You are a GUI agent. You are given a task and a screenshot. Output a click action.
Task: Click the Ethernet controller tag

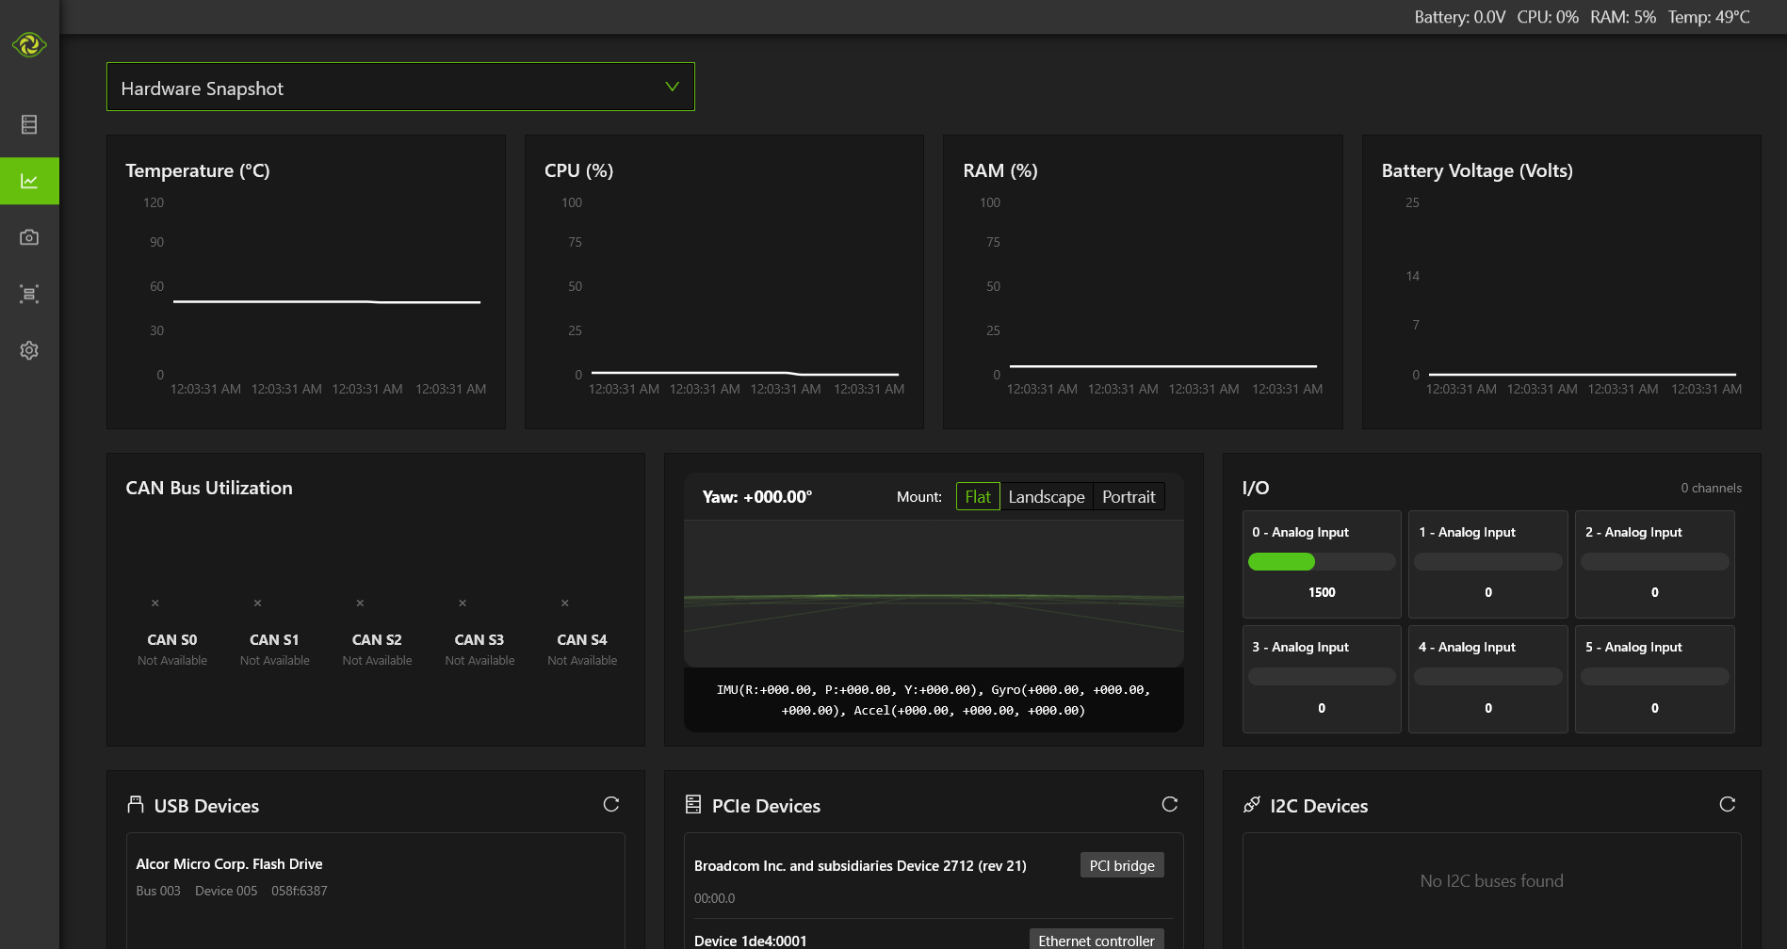pyautogui.click(x=1097, y=940)
